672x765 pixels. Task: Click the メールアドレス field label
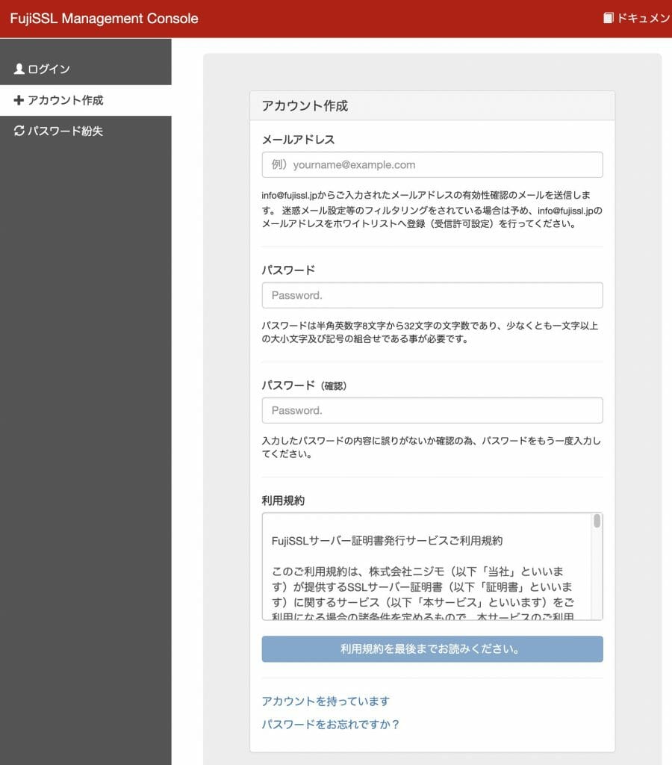(x=299, y=140)
